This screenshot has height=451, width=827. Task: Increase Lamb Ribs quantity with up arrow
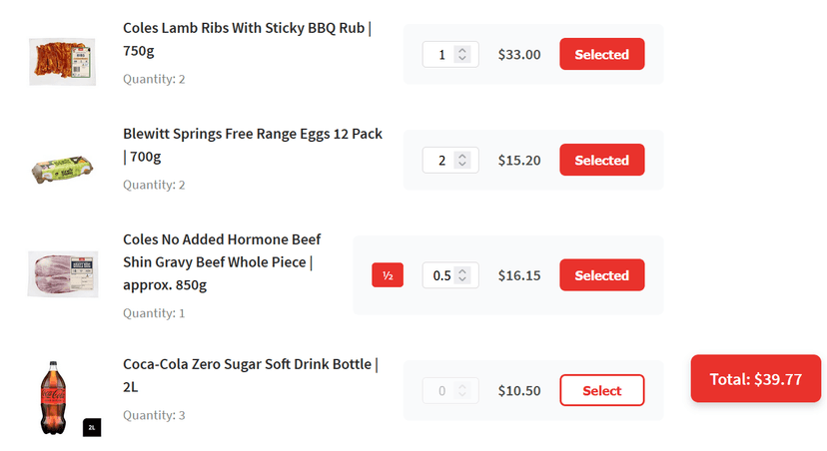(x=462, y=50)
